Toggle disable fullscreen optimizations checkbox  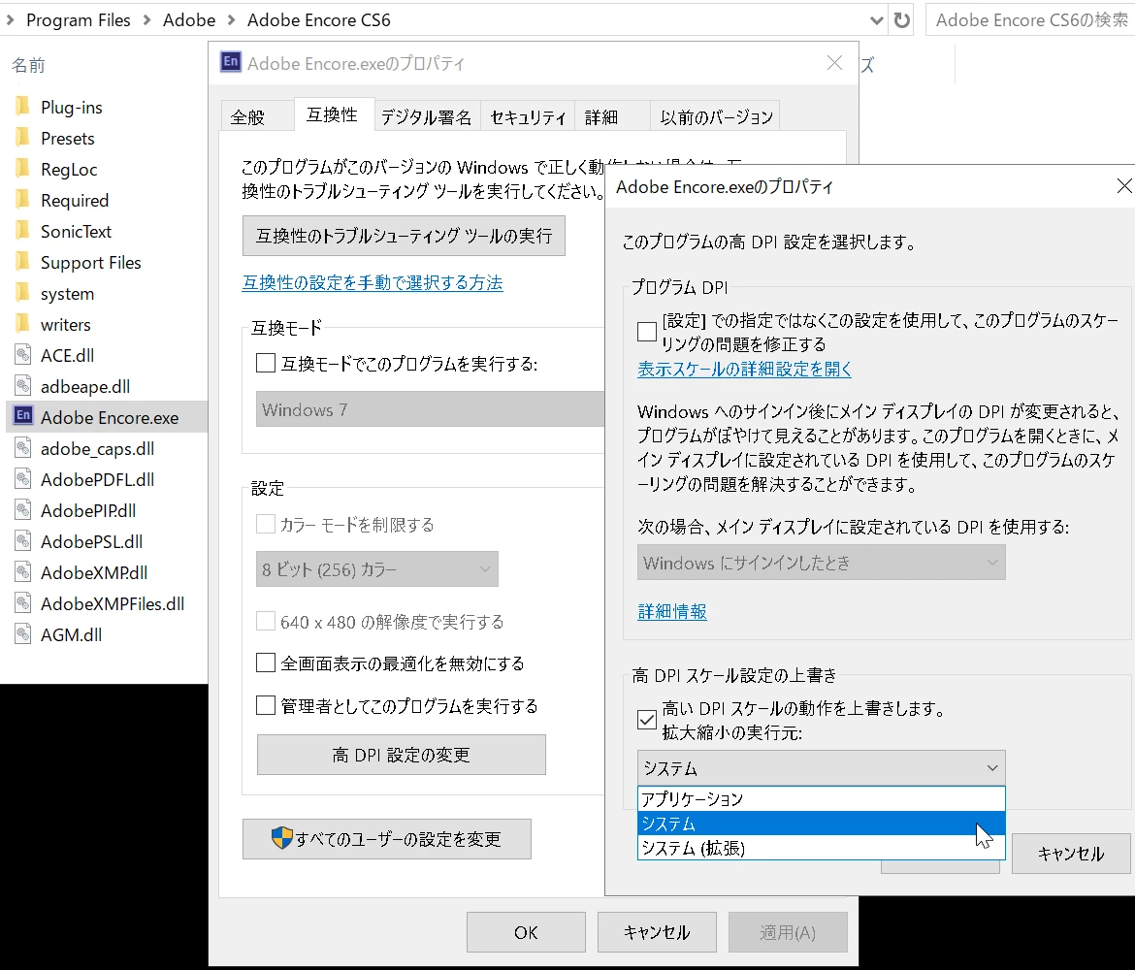pos(266,663)
